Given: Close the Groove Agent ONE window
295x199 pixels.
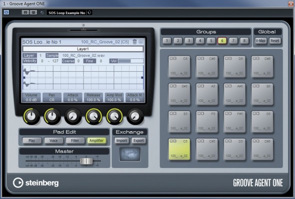Looking at the screenshot, I should [291, 3].
